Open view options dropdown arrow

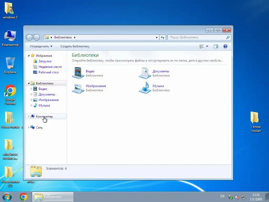pyautogui.click(x=207, y=46)
